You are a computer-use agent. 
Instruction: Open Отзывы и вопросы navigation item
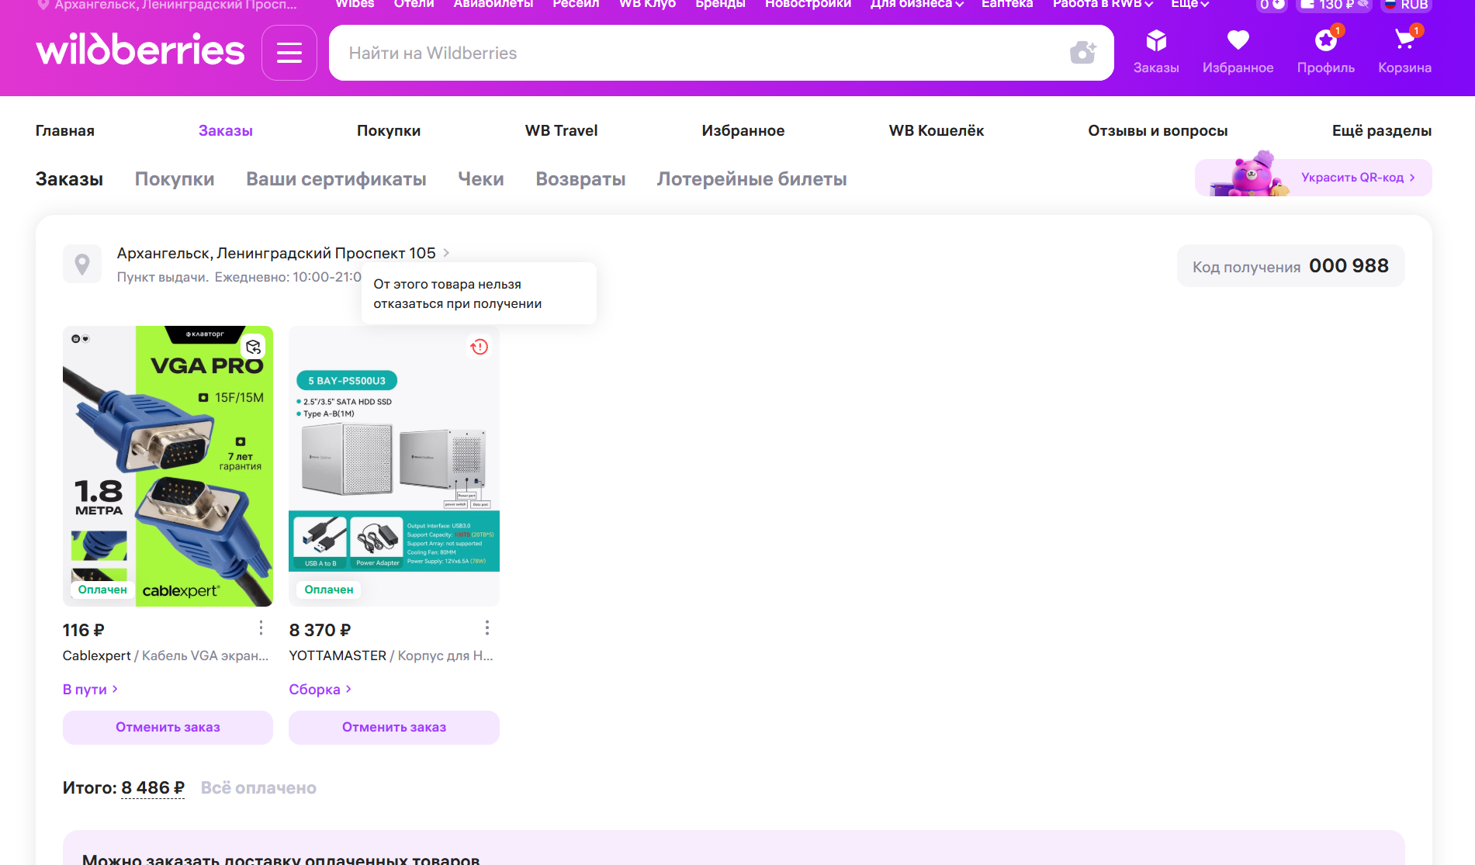pyautogui.click(x=1158, y=131)
